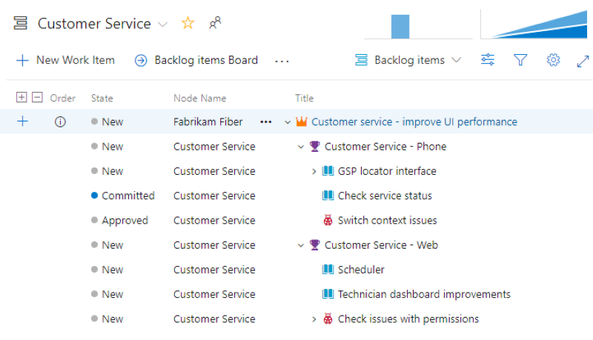The height and width of the screenshot is (340, 593).
Task: Click New Work Item button
Action: coord(65,60)
